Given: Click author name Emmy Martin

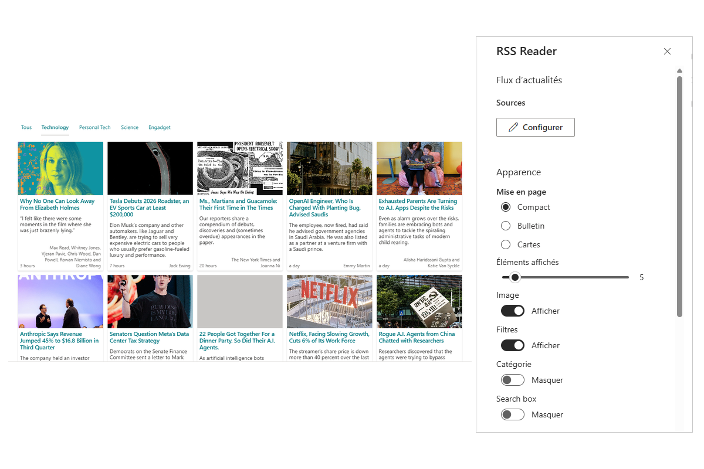Looking at the screenshot, I should pyautogui.click(x=357, y=266).
